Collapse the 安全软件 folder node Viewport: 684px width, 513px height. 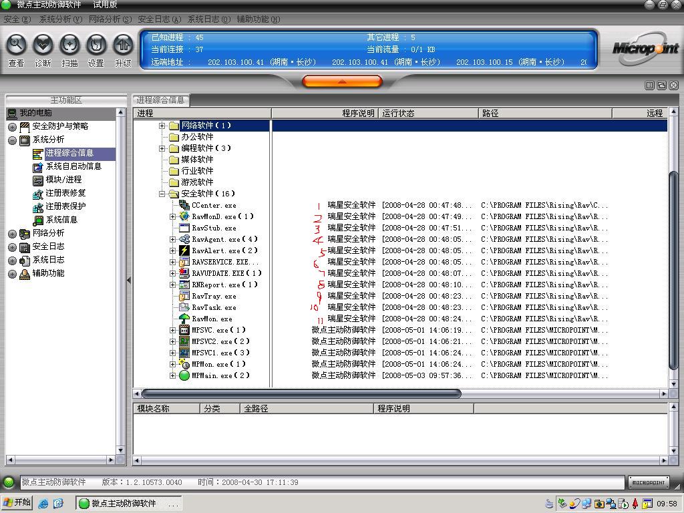click(x=162, y=194)
